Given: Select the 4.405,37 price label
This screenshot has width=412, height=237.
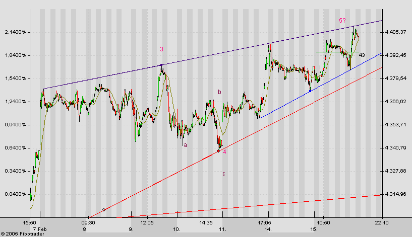Looking at the screenshot, I should [395, 32].
